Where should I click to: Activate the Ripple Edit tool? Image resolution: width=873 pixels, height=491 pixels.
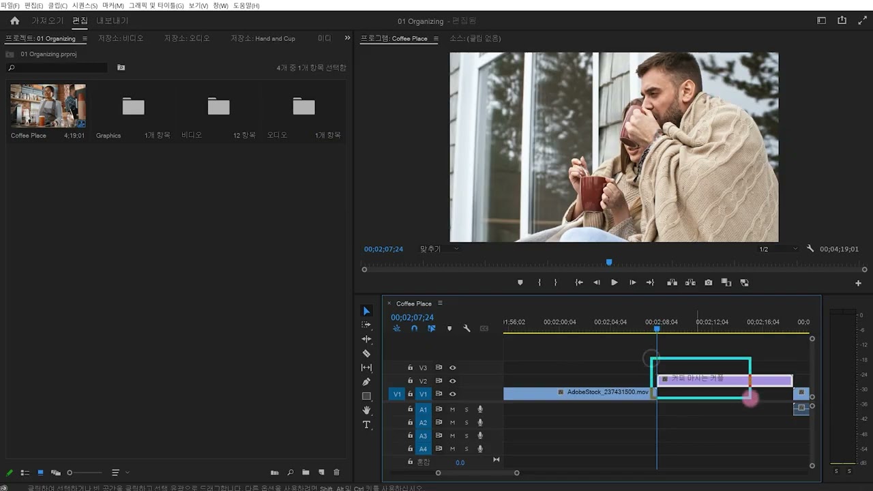366,339
